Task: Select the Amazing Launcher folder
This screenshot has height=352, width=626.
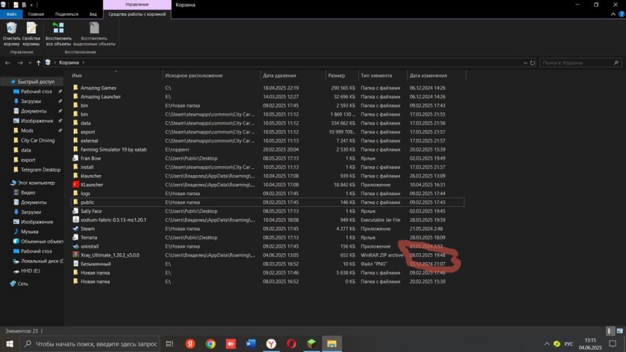Action: tap(101, 96)
